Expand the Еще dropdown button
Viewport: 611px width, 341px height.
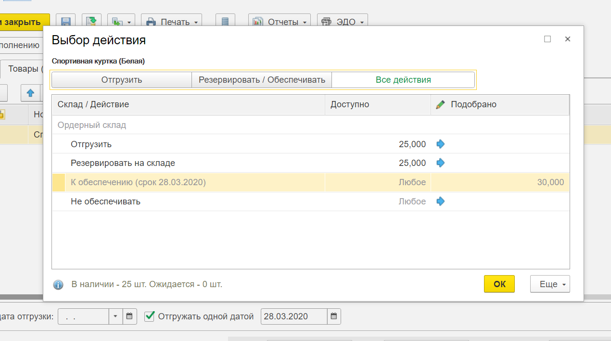point(549,284)
